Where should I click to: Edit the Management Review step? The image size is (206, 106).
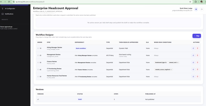(193, 56)
